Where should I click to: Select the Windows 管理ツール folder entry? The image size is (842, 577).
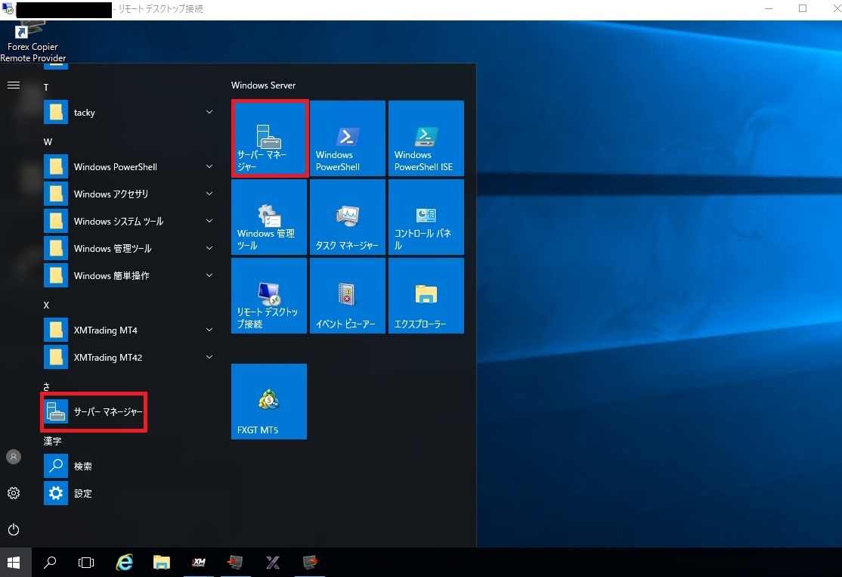(129, 248)
